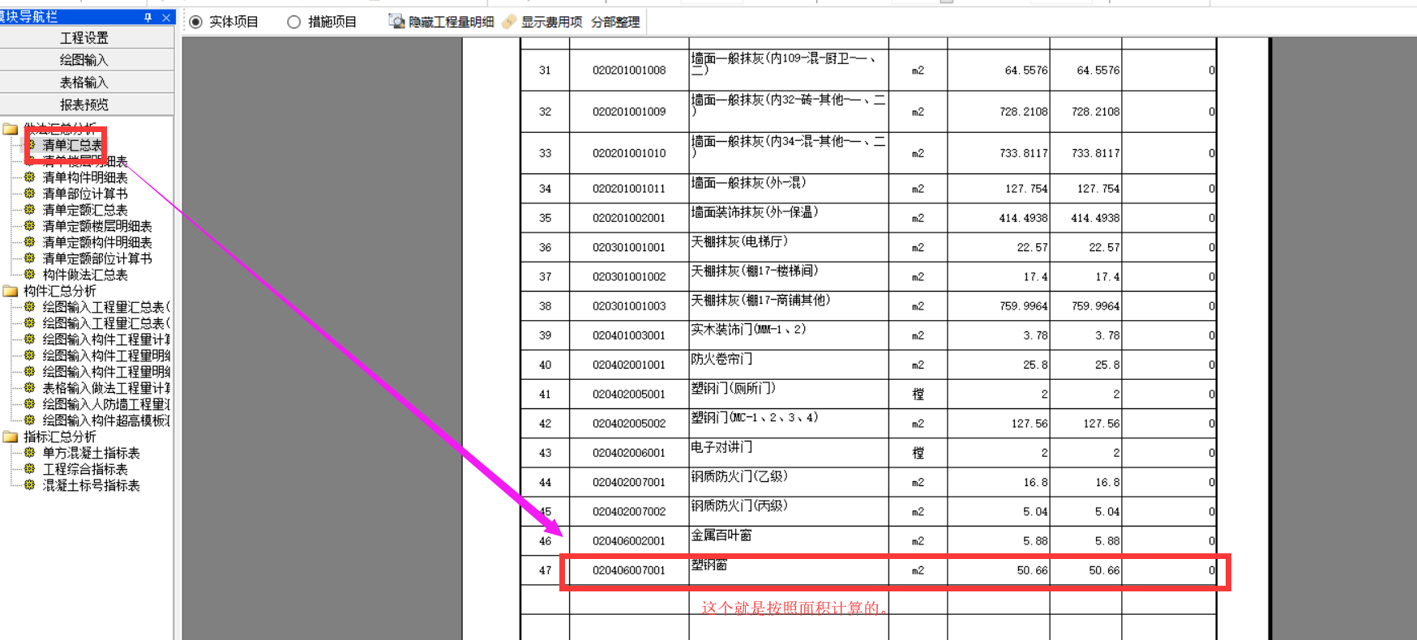Screen dimensions: 1417x640
Task: Open the 清单定额楼层明细表 report
Action: coord(96,226)
